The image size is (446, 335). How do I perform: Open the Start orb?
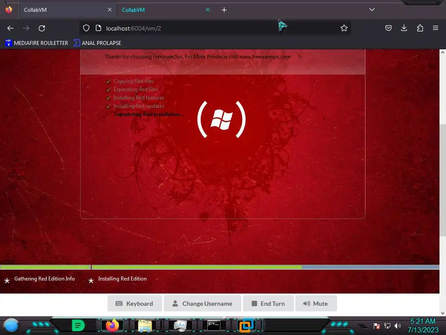click(x=11, y=326)
